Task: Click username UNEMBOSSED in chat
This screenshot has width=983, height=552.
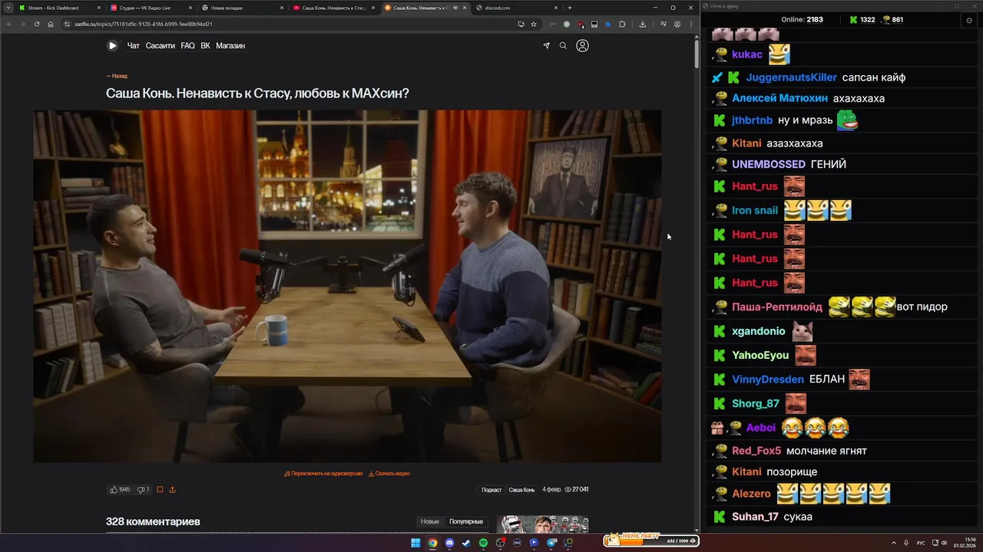Action: (x=768, y=164)
